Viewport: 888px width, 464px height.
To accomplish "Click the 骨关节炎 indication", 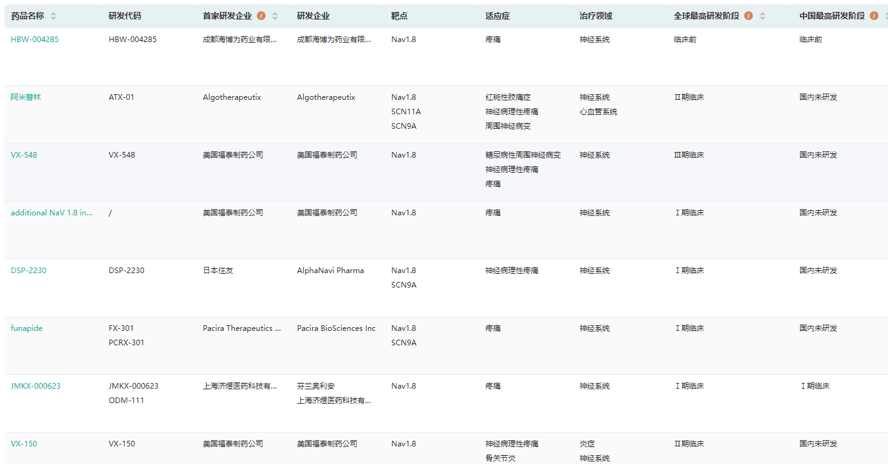I will tap(501, 458).
